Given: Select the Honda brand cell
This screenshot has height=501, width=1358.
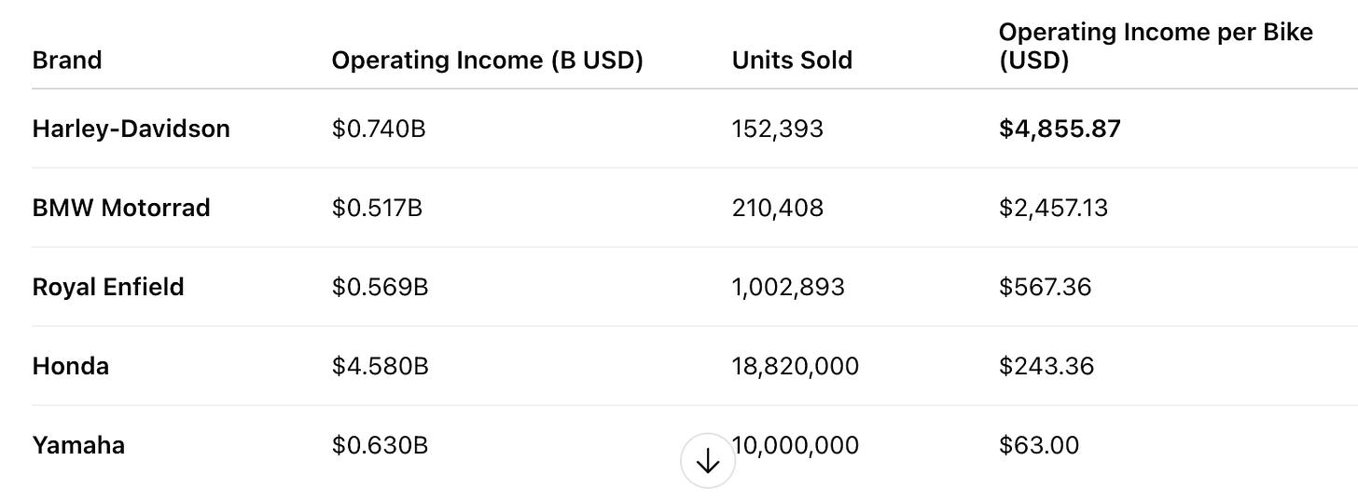Looking at the screenshot, I should (71, 366).
